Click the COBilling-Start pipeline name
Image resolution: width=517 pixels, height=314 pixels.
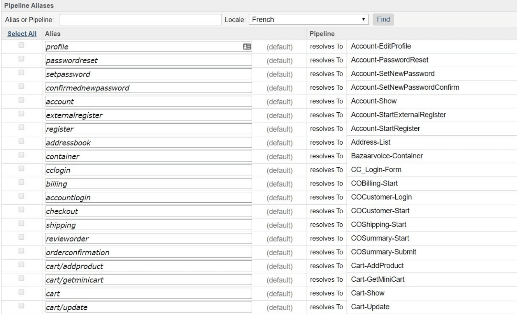[374, 184]
